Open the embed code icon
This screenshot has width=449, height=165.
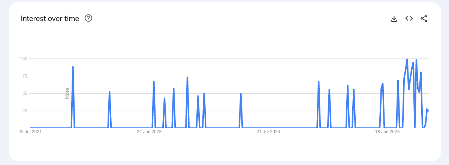(409, 19)
